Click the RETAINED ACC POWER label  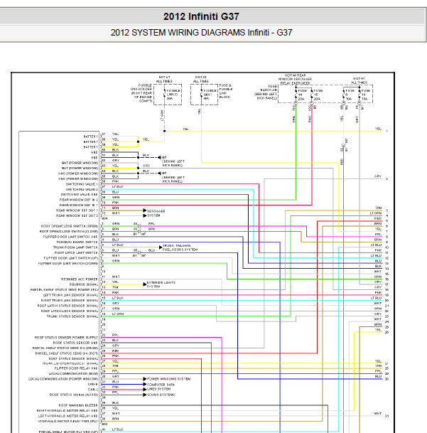(80, 279)
